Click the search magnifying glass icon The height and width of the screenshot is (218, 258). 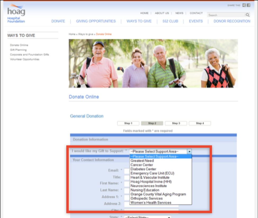click(x=247, y=15)
